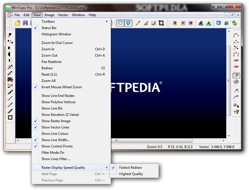Click the Open file folder icon

[18, 23]
